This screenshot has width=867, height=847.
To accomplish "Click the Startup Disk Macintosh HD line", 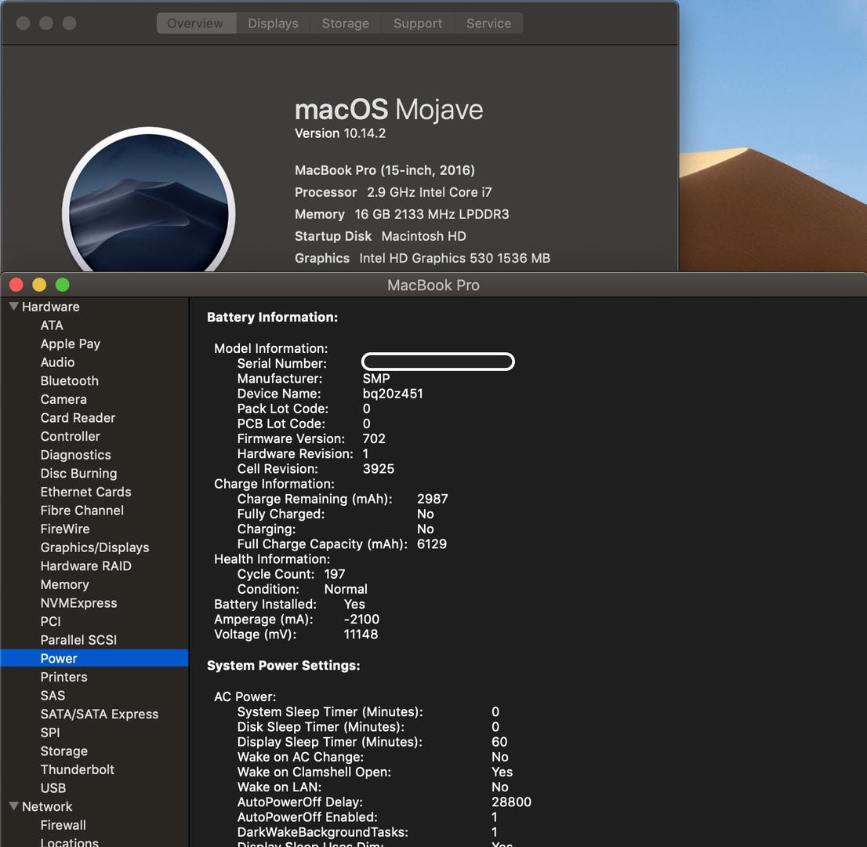I will pos(380,236).
